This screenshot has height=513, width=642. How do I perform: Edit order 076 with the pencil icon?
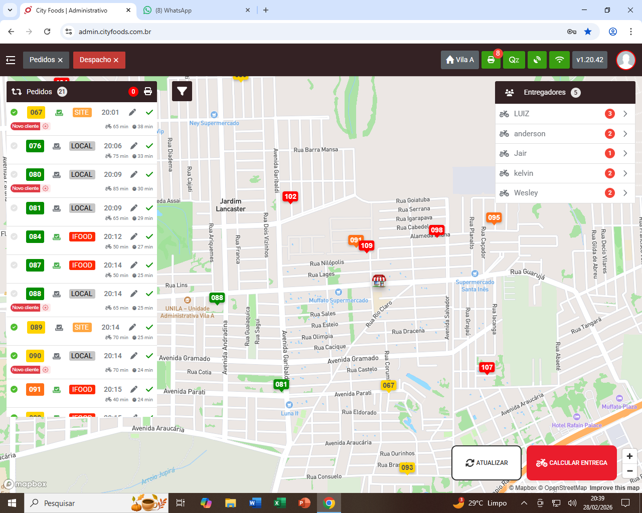tap(133, 146)
